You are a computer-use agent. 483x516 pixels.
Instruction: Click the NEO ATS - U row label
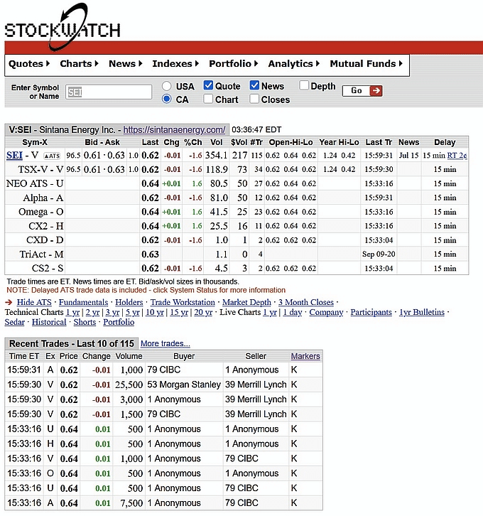pyautogui.click(x=35, y=183)
